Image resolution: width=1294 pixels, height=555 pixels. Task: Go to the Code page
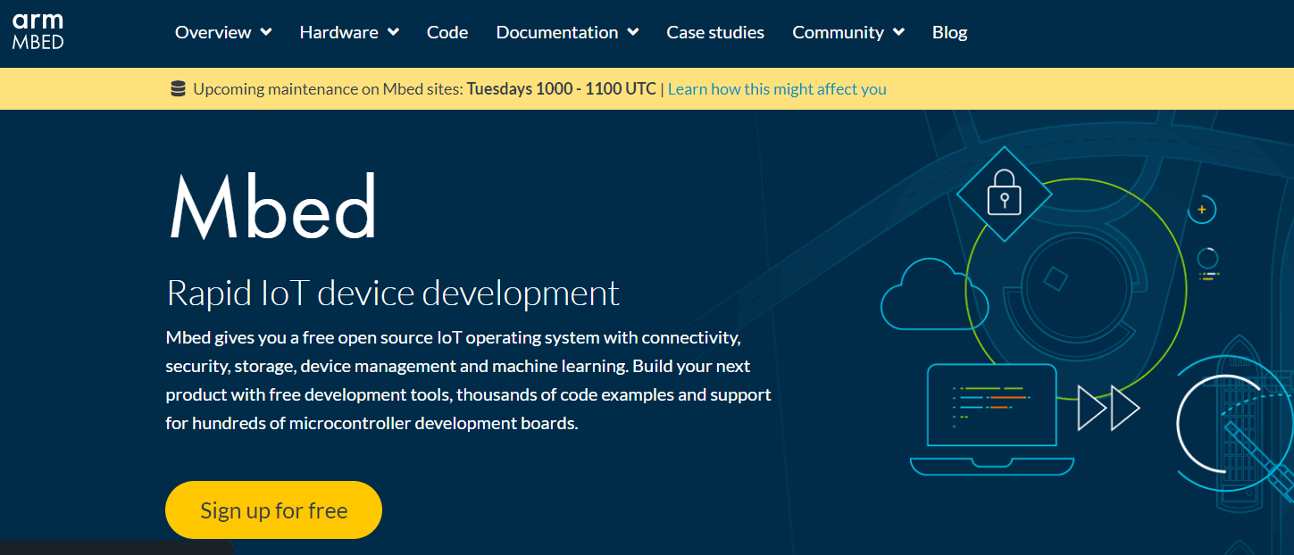click(x=447, y=32)
